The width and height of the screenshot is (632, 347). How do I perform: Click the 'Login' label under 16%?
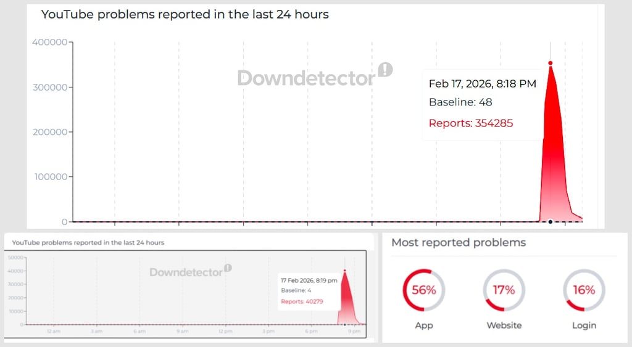pos(584,325)
